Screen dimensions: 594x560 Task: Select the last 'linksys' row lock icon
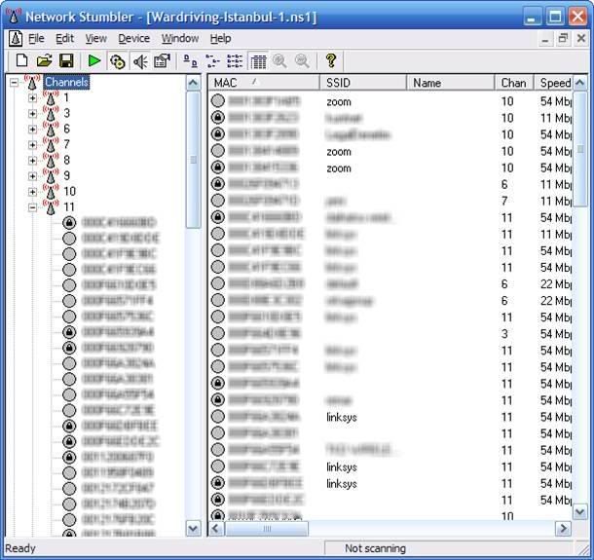coord(218,483)
